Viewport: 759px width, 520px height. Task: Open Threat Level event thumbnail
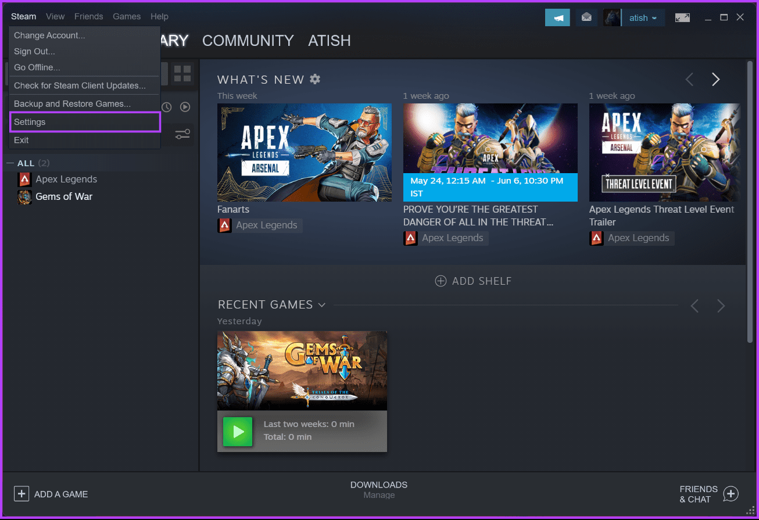[x=491, y=138]
